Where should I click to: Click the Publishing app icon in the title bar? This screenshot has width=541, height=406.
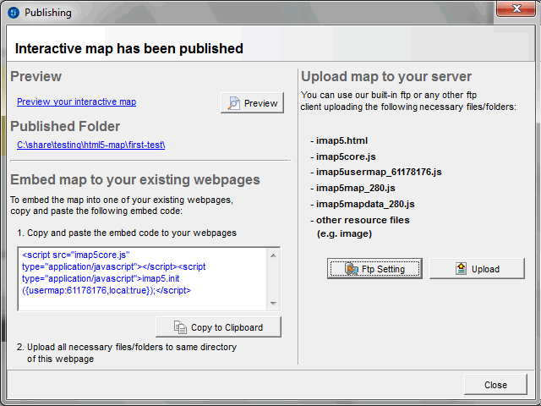click(x=14, y=13)
